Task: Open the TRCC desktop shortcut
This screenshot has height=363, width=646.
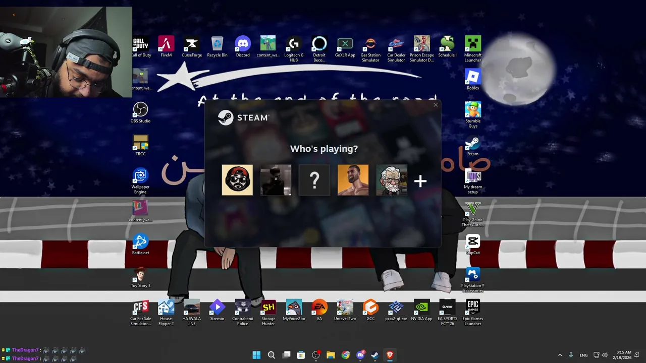Action: coord(140,146)
